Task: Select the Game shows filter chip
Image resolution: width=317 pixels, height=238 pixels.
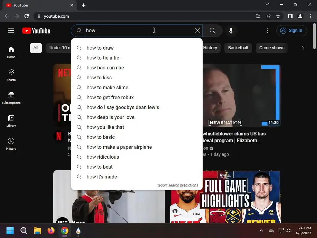Action: (x=272, y=48)
